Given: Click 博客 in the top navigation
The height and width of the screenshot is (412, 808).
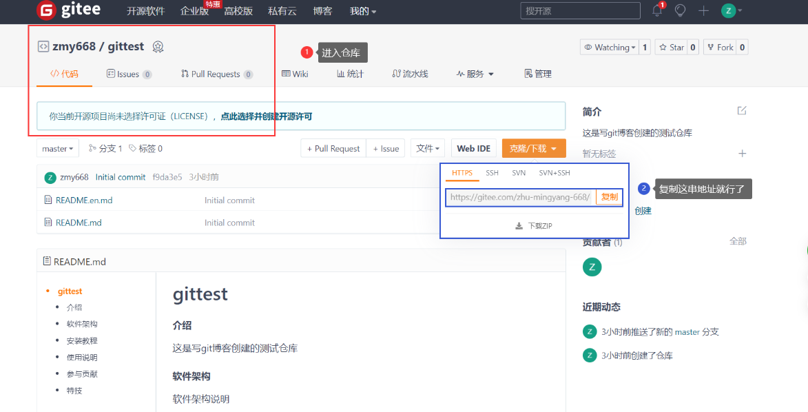Looking at the screenshot, I should (322, 11).
